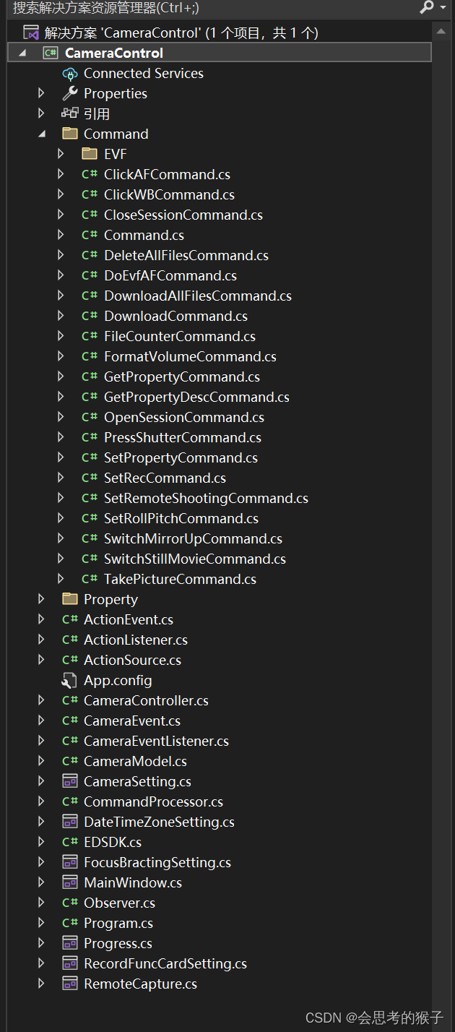455x1032 pixels.
Task: Expand the EVF folder node
Action: (x=61, y=154)
